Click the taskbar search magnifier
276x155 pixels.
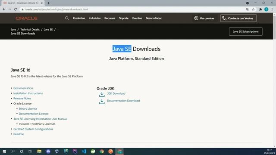click(x=13, y=151)
